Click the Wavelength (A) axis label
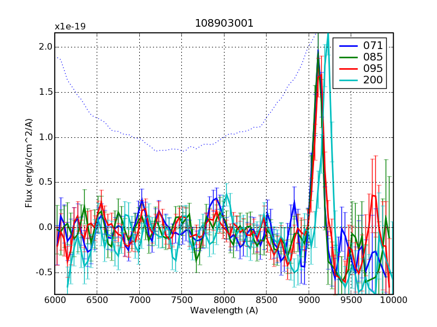 tap(224, 311)
